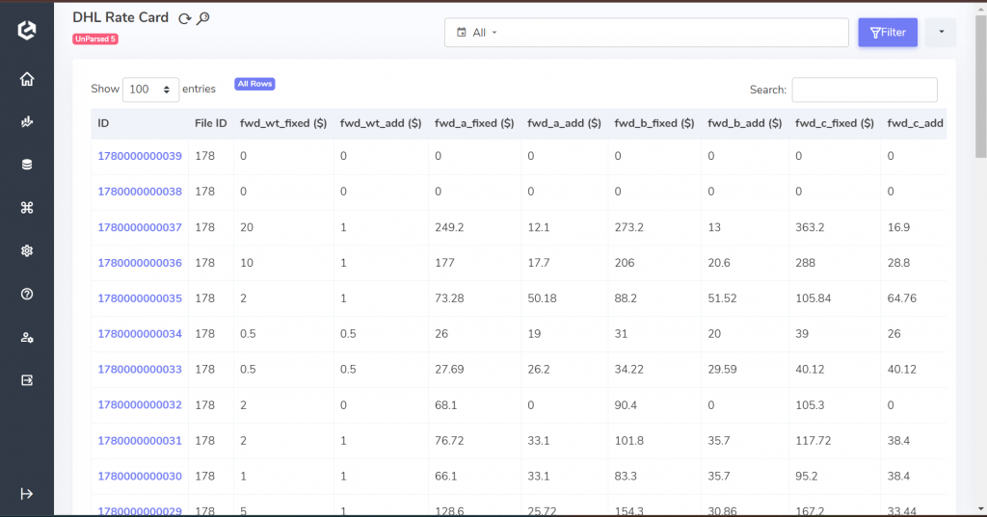Screen dimensions: 987x517
Task: Open record 1780000000039
Action: [x=140, y=156]
